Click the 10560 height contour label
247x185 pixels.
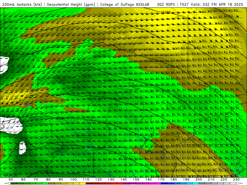100,148
